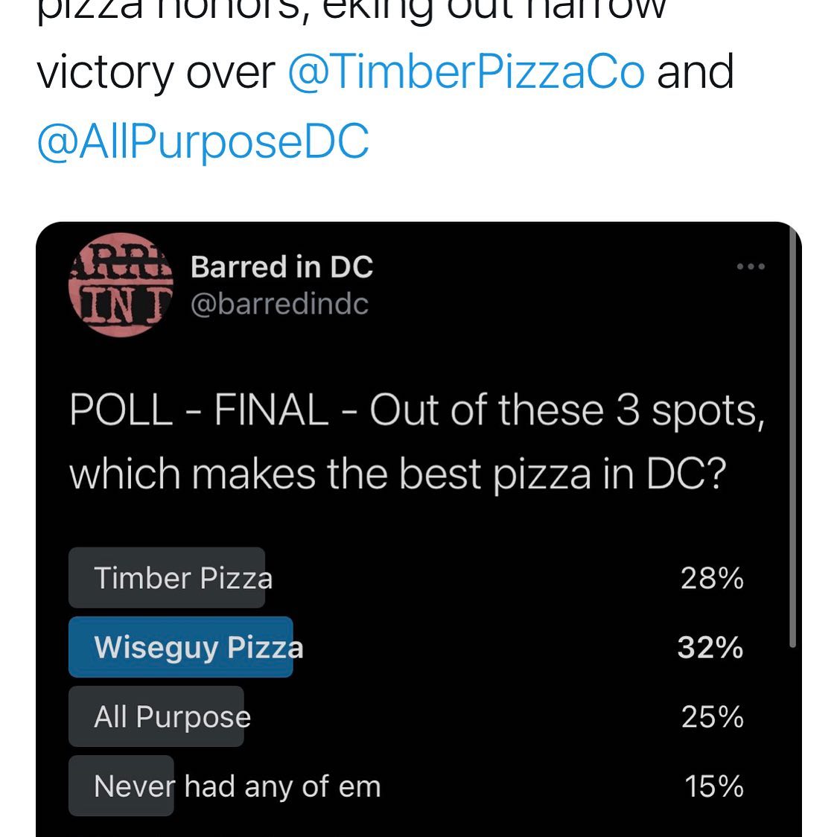
Task: Click the Barred in DC display name
Action: pyautogui.click(x=281, y=267)
